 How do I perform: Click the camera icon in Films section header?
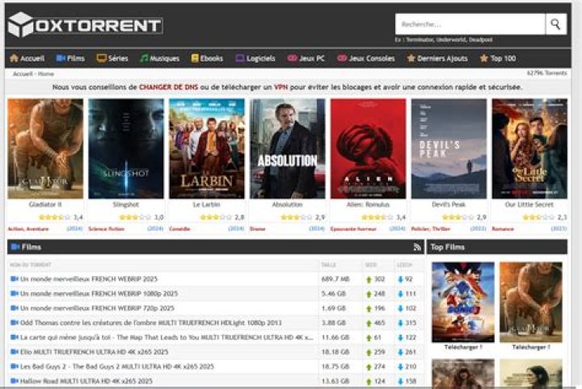coord(15,247)
